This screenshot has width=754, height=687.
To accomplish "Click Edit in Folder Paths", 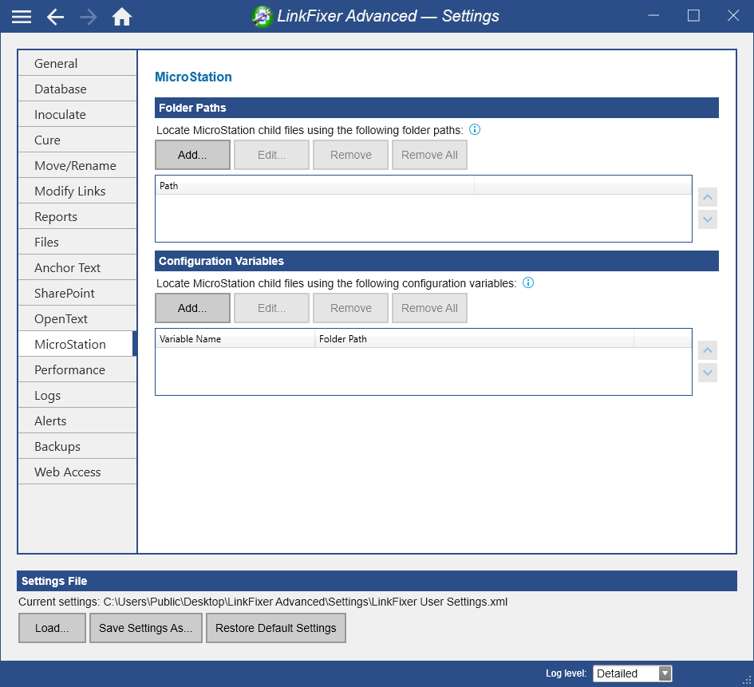I will coord(271,155).
